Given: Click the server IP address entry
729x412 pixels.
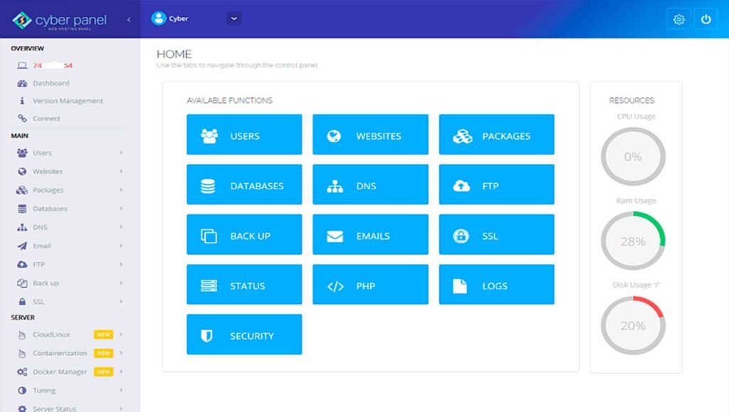Looking at the screenshot, I should coord(53,65).
